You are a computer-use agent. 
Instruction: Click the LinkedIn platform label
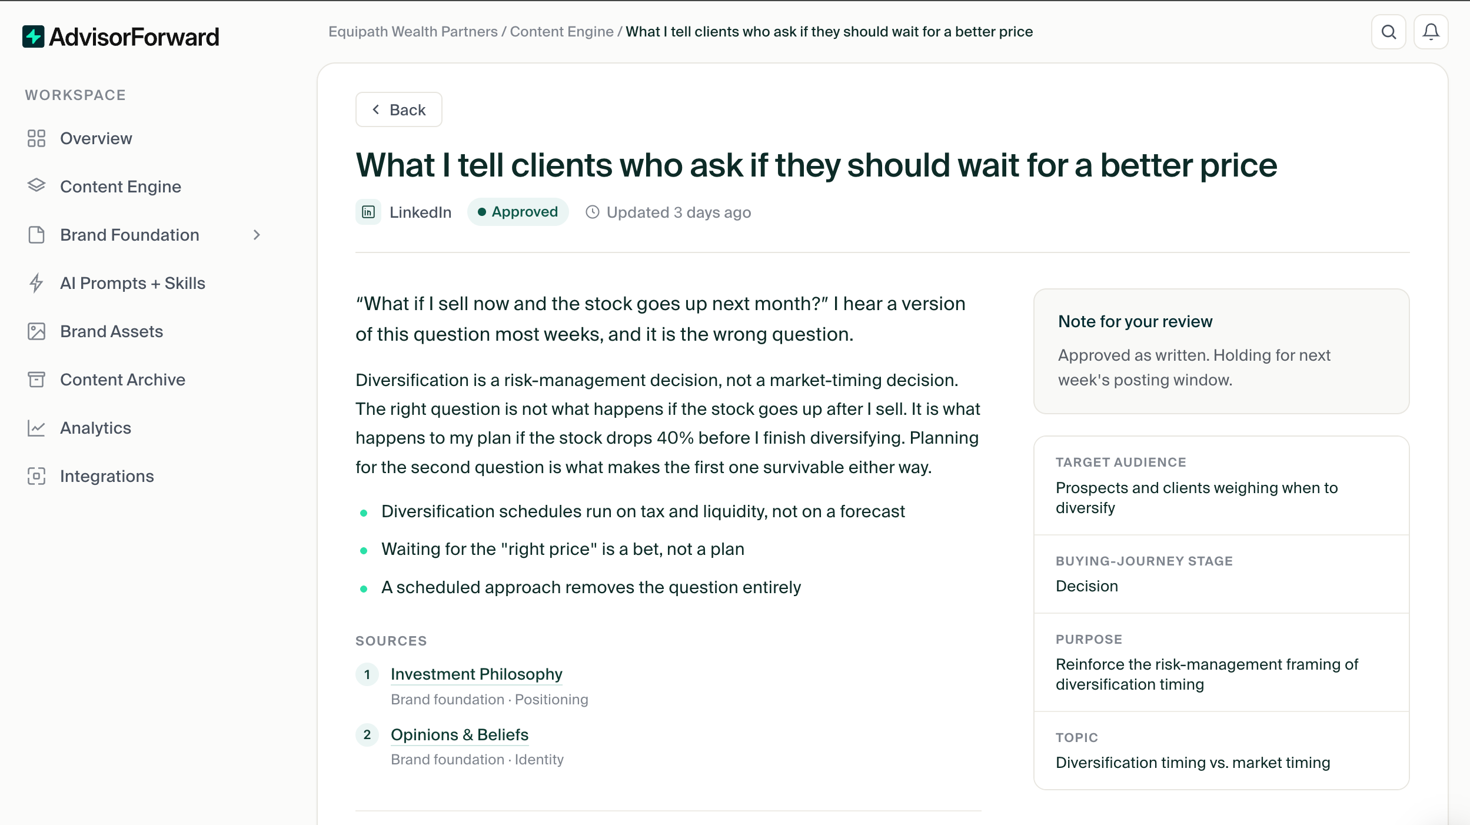(x=420, y=212)
